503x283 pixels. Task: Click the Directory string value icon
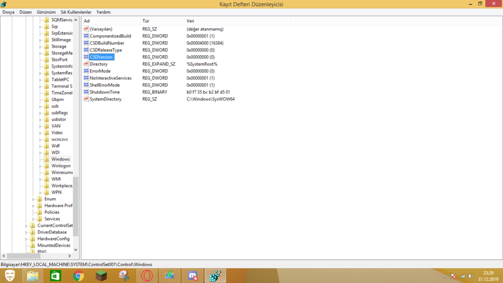[86, 64]
